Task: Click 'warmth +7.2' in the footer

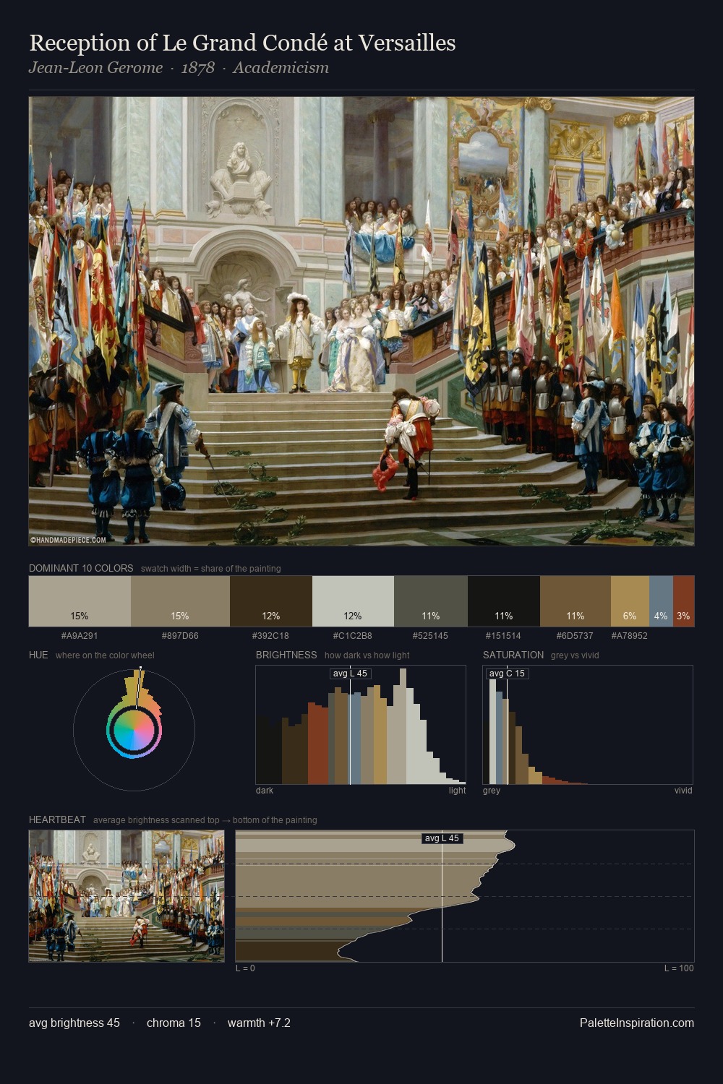Action: [x=259, y=1023]
